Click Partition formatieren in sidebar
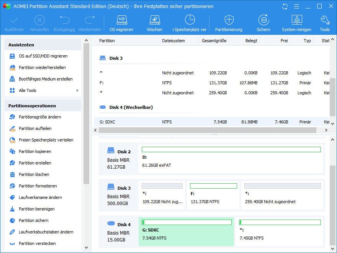 (x=38, y=186)
